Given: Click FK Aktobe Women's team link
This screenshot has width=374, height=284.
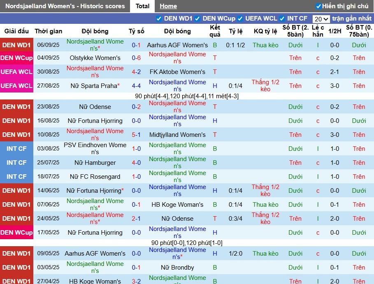Looking at the screenshot, I should pyautogui.click(x=177, y=72).
